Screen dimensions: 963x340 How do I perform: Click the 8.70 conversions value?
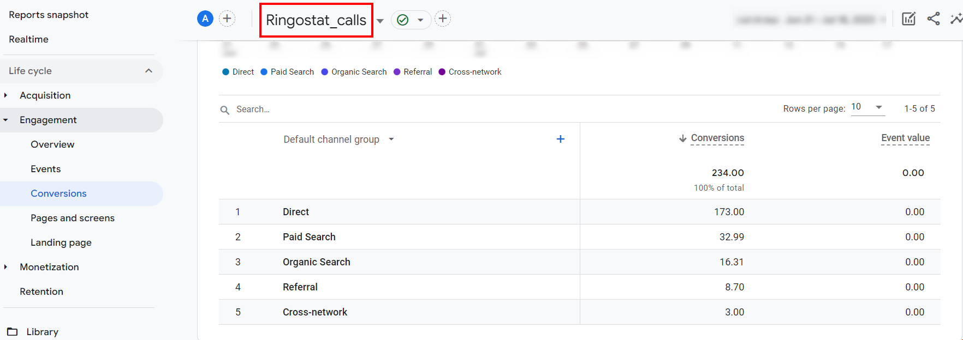[735, 287]
